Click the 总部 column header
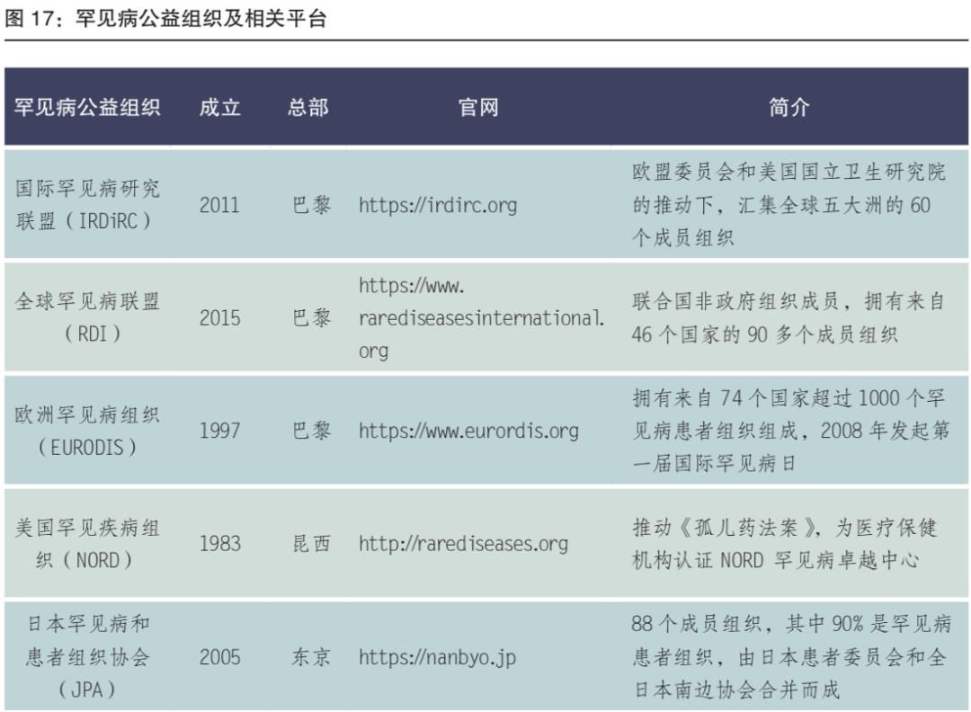The image size is (971, 712). (308, 108)
